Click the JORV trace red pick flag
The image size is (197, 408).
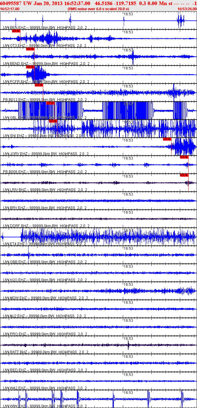pos(167,139)
